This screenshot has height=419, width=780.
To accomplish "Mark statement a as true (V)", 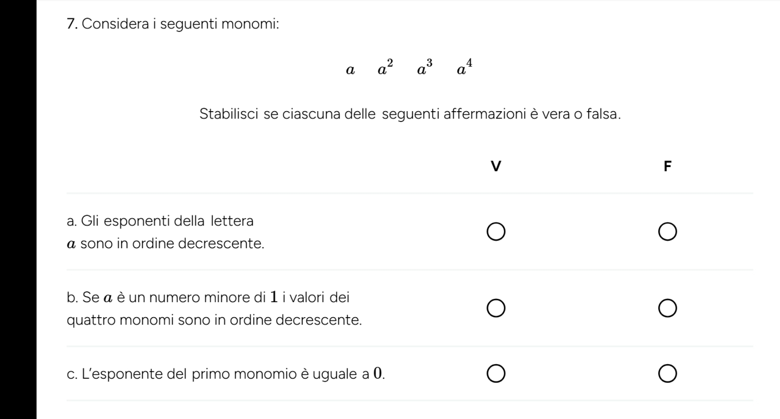I will [496, 232].
